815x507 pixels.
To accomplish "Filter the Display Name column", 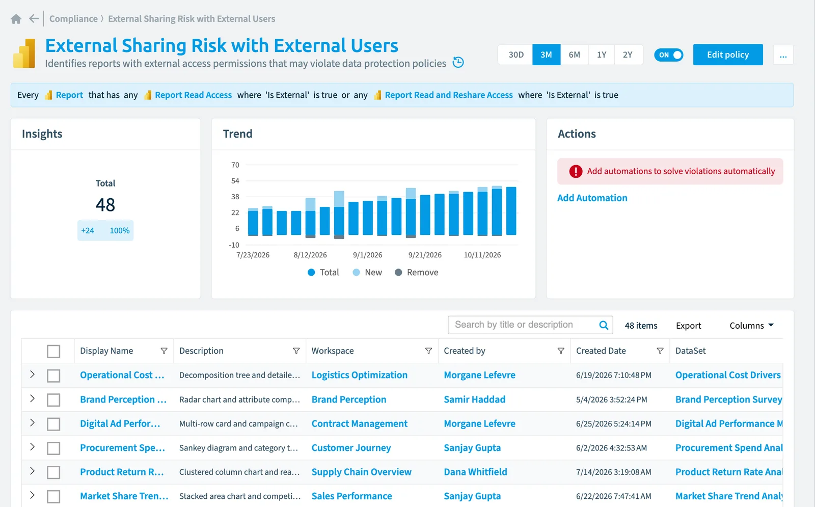I will point(164,351).
